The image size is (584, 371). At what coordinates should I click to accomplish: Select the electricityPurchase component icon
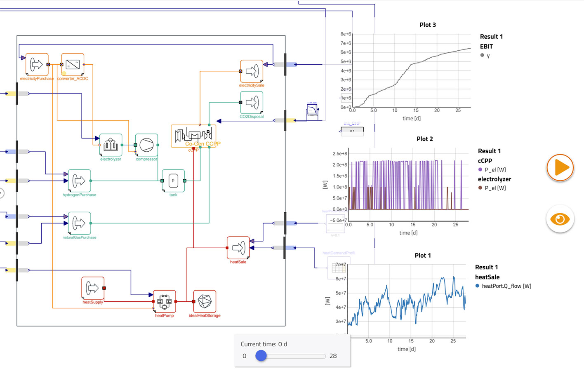(x=36, y=64)
